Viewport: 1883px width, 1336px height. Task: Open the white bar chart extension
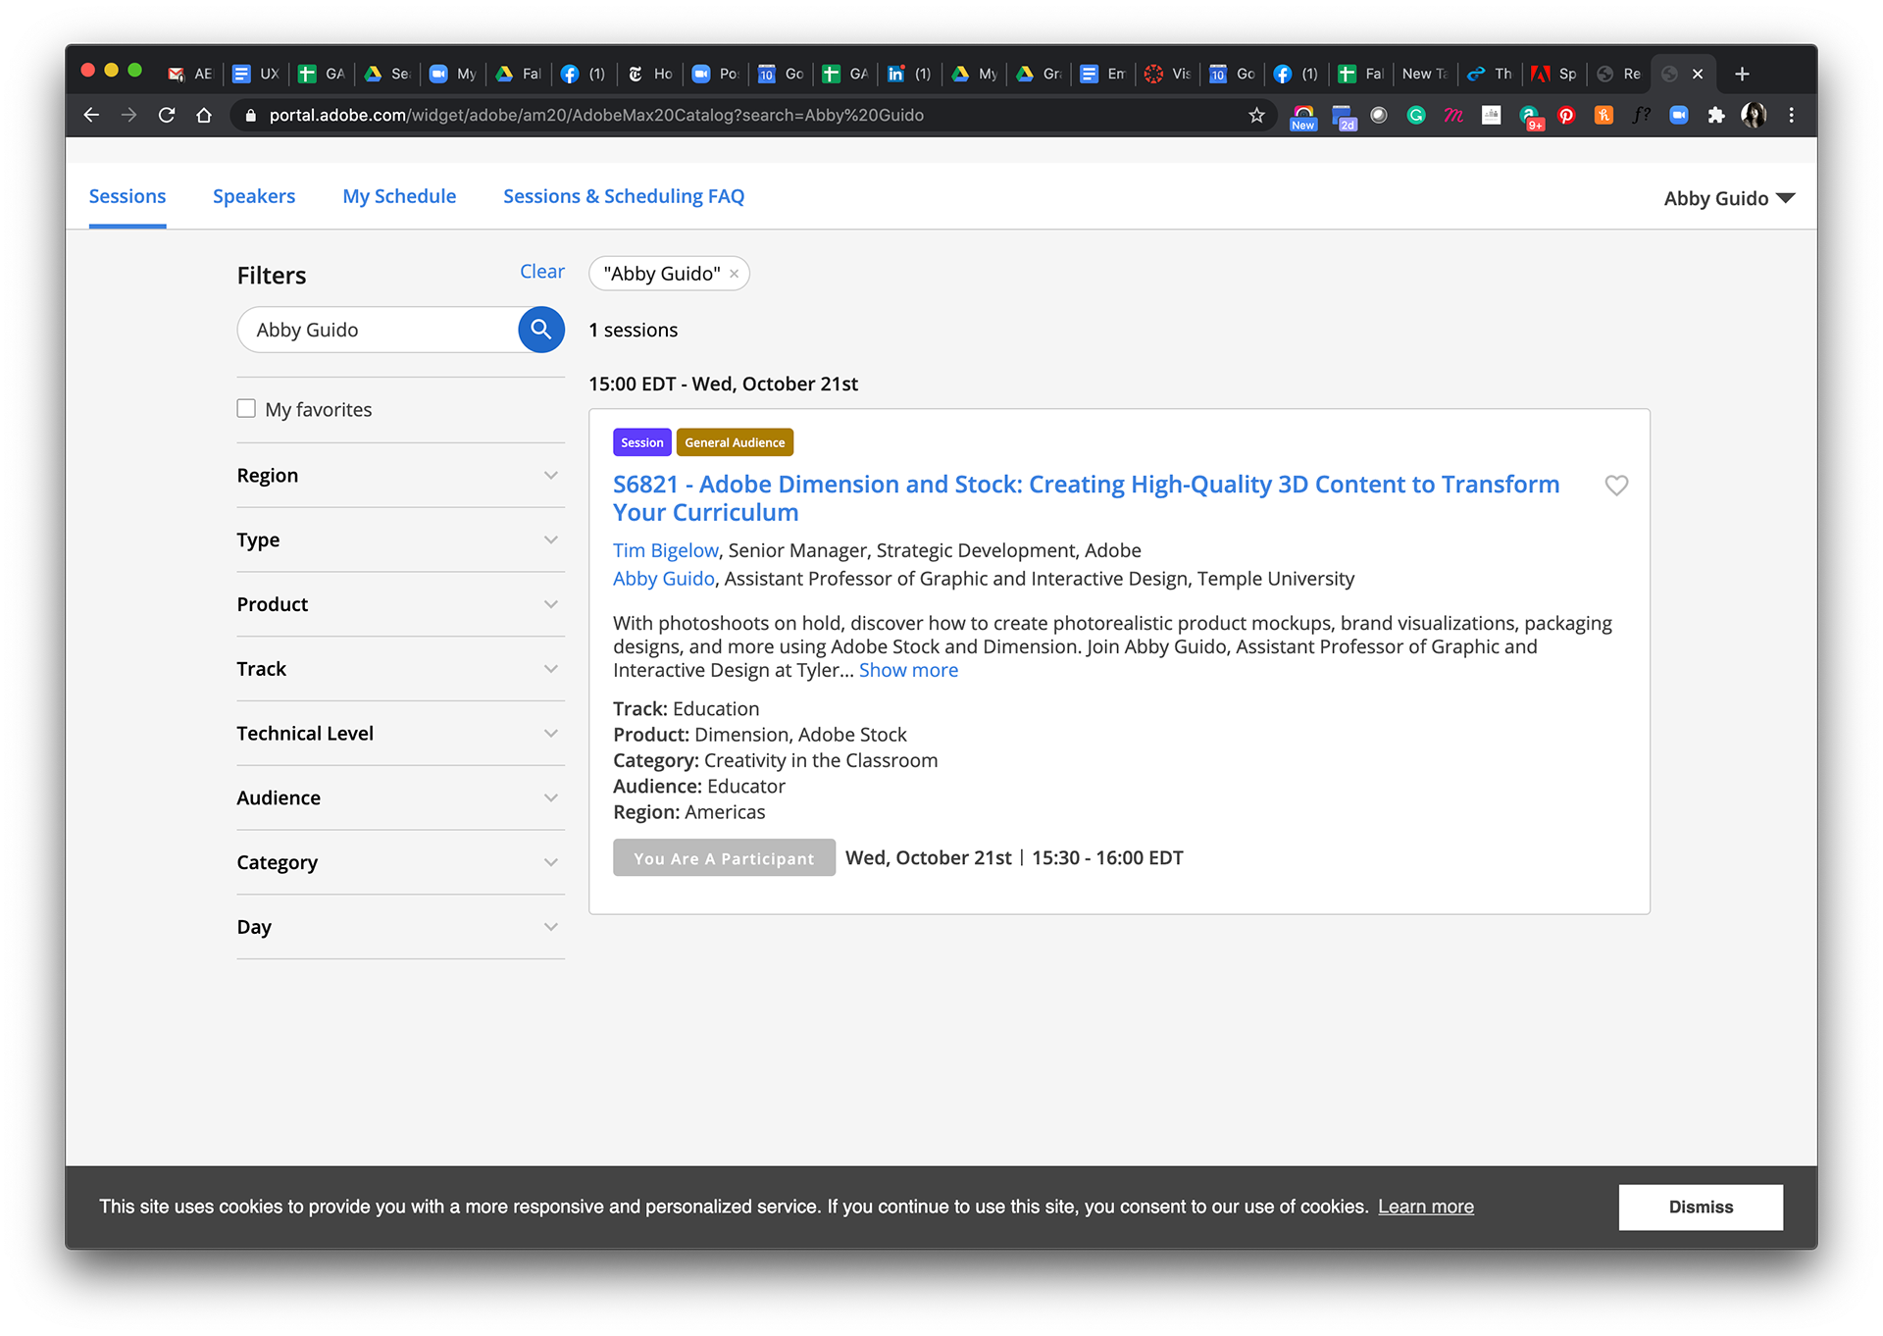(x=1491, y=115)
